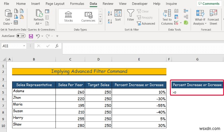Open the Inquire tab
The width and height of the screenshot is (224, 132).
(171, 4)
